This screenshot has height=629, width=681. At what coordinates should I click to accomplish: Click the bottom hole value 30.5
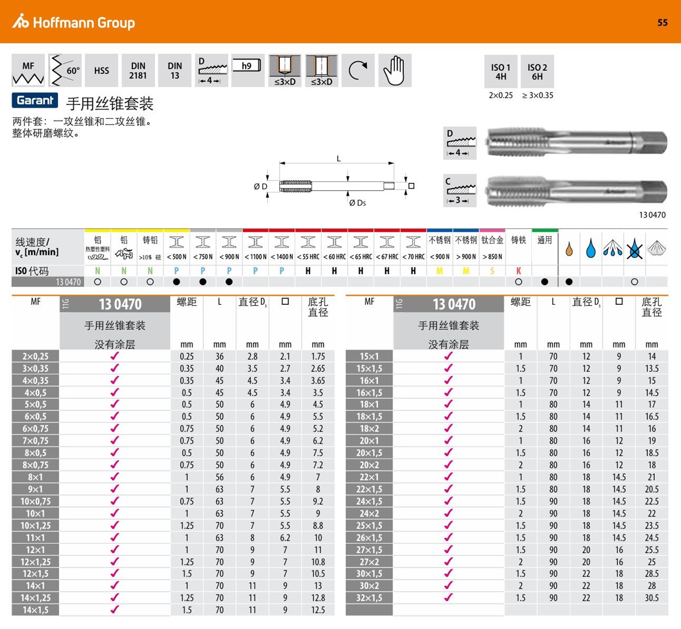tap(651, 598)
